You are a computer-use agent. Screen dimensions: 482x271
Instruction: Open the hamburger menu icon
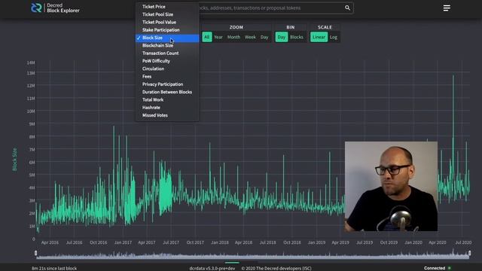click(x=447, y=8)
